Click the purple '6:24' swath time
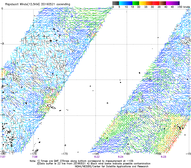The width and height of the screenshot is (191, 168). [121, 157]
